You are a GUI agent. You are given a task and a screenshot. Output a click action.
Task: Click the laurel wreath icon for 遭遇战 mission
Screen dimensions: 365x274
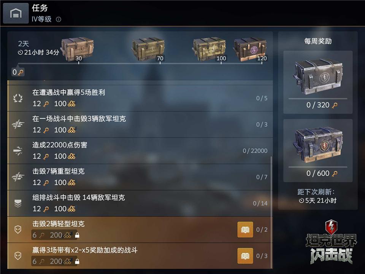(18, 98)
